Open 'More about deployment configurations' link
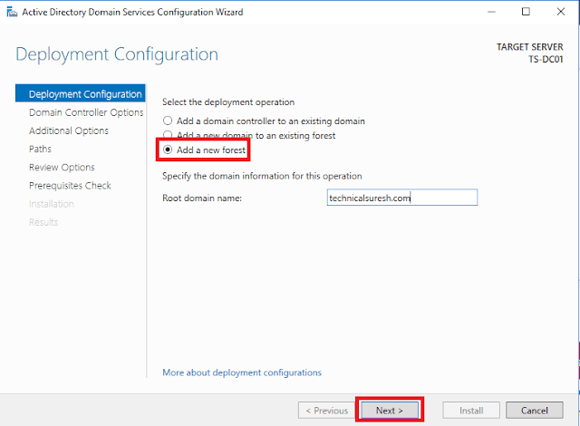580x426 pixels. (x=241, y=373)
